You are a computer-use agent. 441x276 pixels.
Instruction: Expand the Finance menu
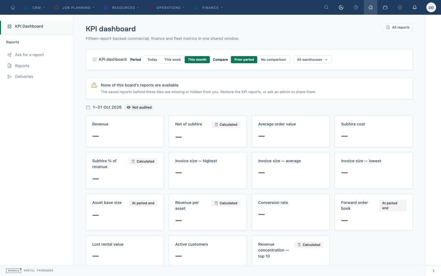pos(208,7)
